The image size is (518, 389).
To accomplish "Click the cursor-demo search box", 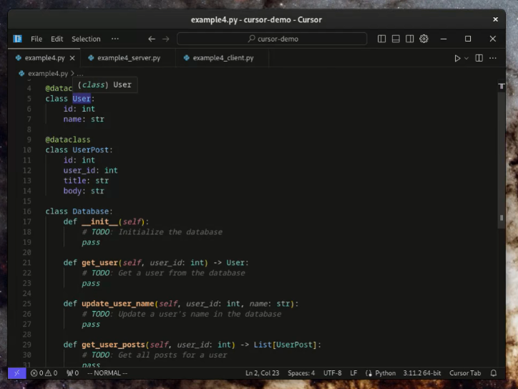I will pyautogui.click(x=272, y=39).
